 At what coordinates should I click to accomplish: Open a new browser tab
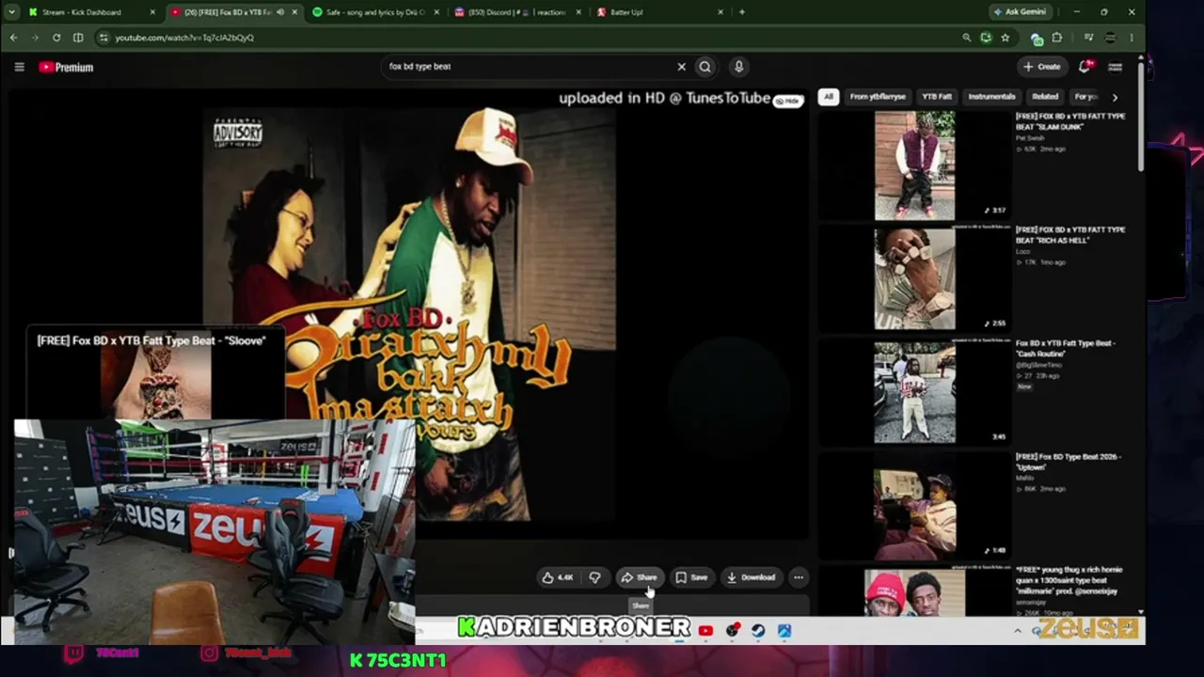tap(741, 12)
